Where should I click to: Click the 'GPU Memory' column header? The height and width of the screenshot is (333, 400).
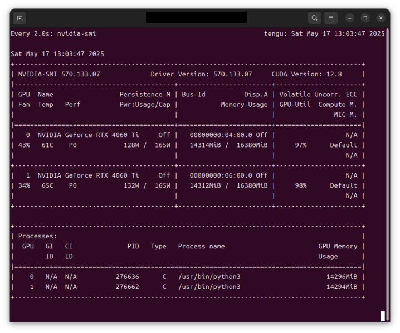[338, 246]
